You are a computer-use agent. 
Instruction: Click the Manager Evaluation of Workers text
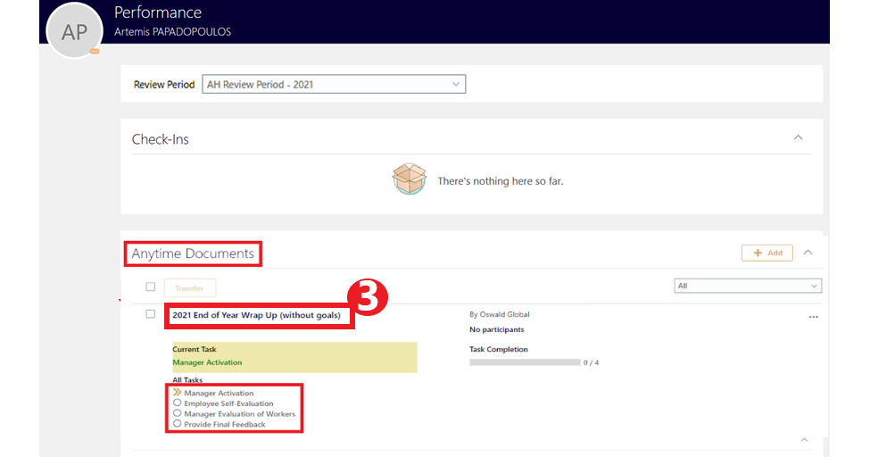point(240,414)
